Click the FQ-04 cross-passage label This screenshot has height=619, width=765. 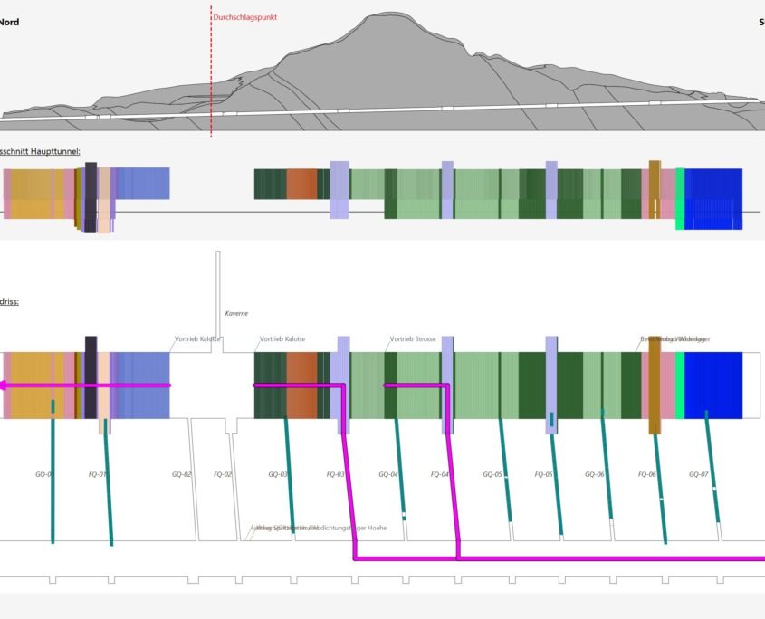[440, 474]
